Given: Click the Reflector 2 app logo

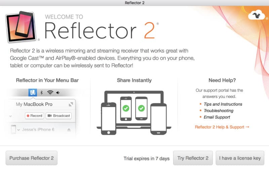Looking at the screenshot, I should tap(21, 26).
